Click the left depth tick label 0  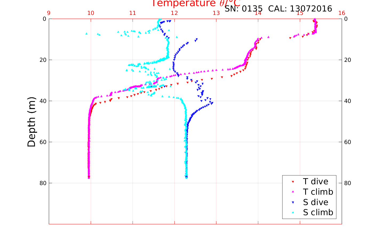(45, 19)
